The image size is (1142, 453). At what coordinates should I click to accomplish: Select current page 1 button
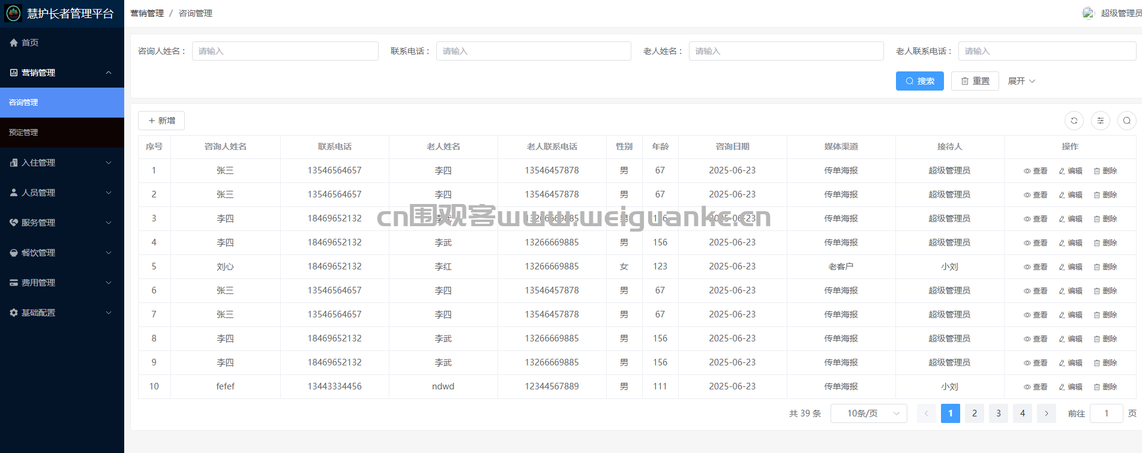[951, 413]
